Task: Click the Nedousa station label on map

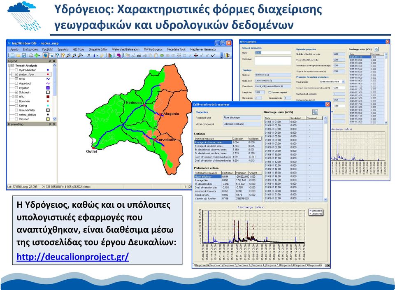Action: (133, 102)
